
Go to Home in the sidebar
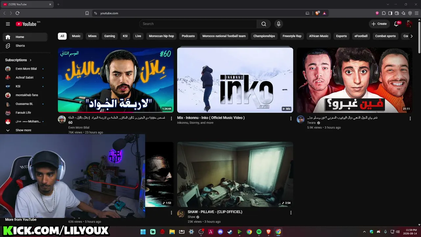[25, 37]
